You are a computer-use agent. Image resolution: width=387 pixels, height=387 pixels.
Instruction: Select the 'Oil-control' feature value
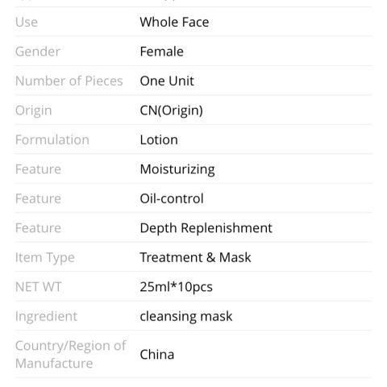(x=172, y=198)
